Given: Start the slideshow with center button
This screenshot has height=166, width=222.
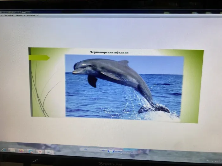Looking at the screenshot, I should [111, 151].
